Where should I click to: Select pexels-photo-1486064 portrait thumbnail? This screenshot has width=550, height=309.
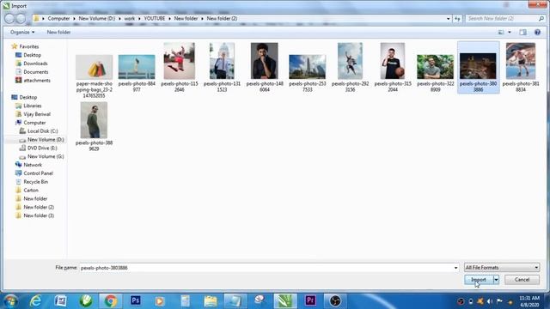click(x=265, y=61)
